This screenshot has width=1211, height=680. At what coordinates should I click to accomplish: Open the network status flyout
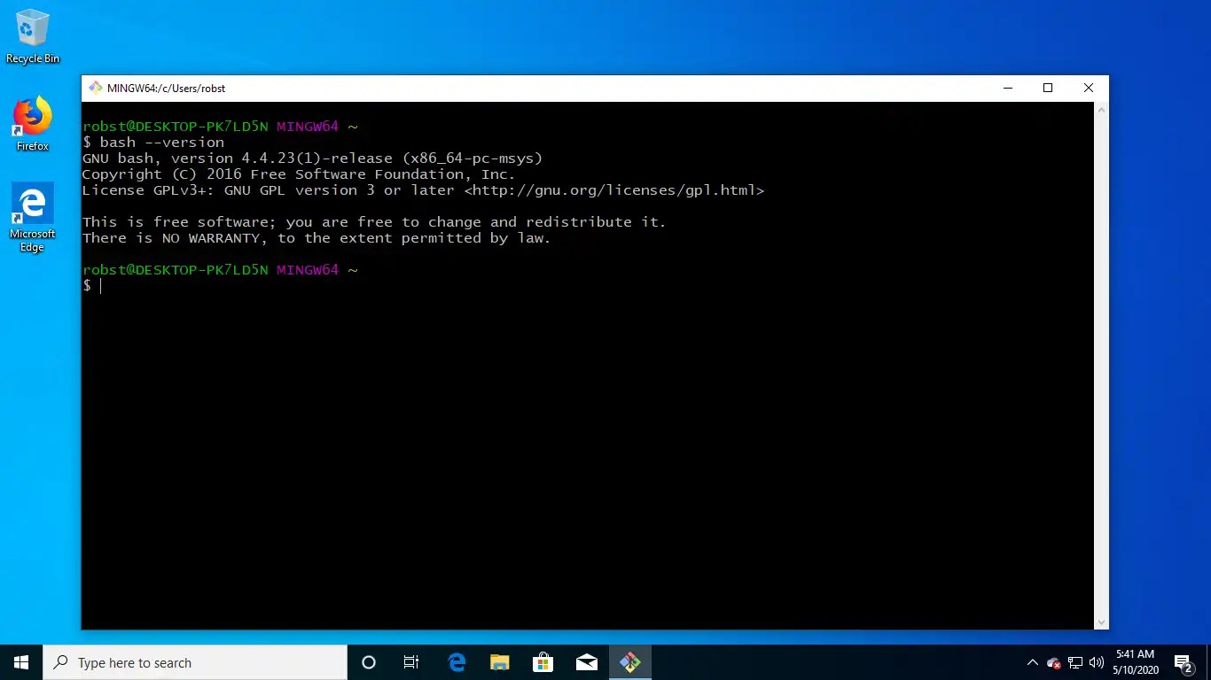pos(1073,662)
